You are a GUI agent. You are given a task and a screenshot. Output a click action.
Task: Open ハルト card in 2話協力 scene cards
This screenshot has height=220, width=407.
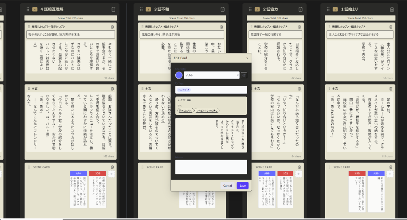coord(267,189)
